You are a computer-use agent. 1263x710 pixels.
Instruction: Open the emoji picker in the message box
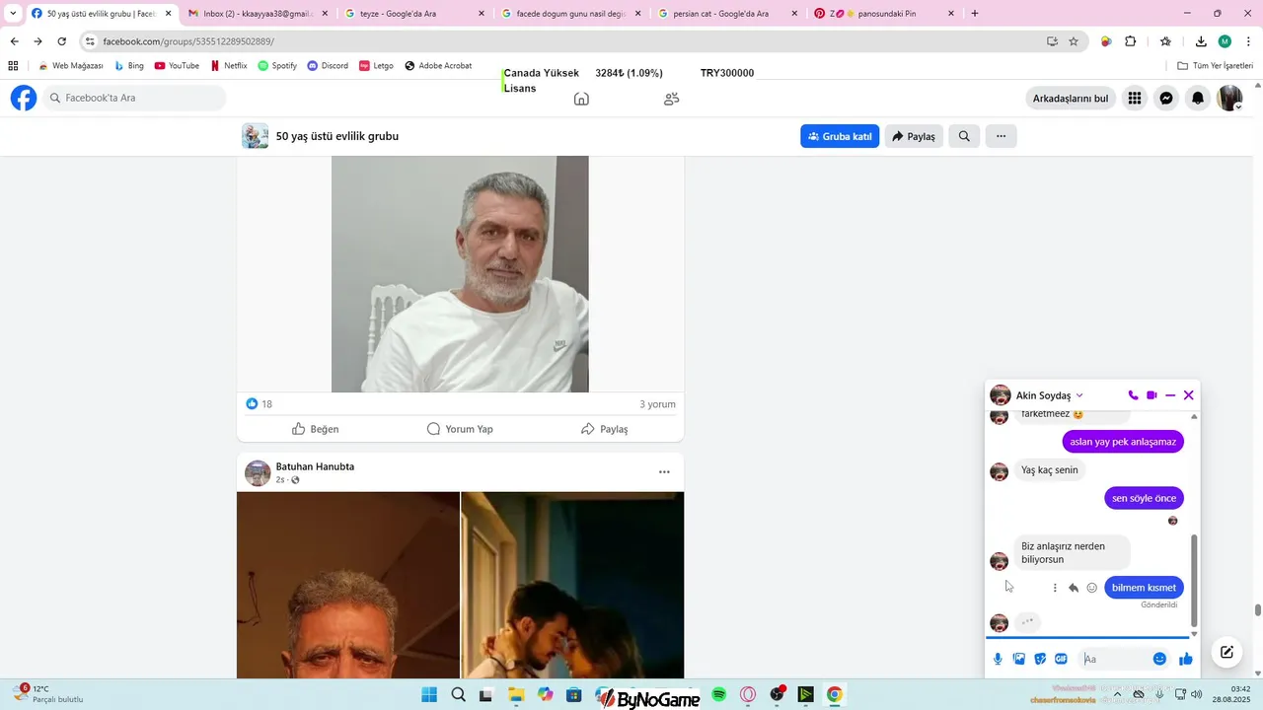click(x=1159, y=659)
